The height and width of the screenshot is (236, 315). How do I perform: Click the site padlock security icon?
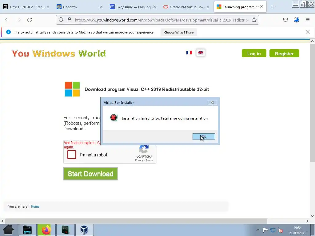[70, 20]
